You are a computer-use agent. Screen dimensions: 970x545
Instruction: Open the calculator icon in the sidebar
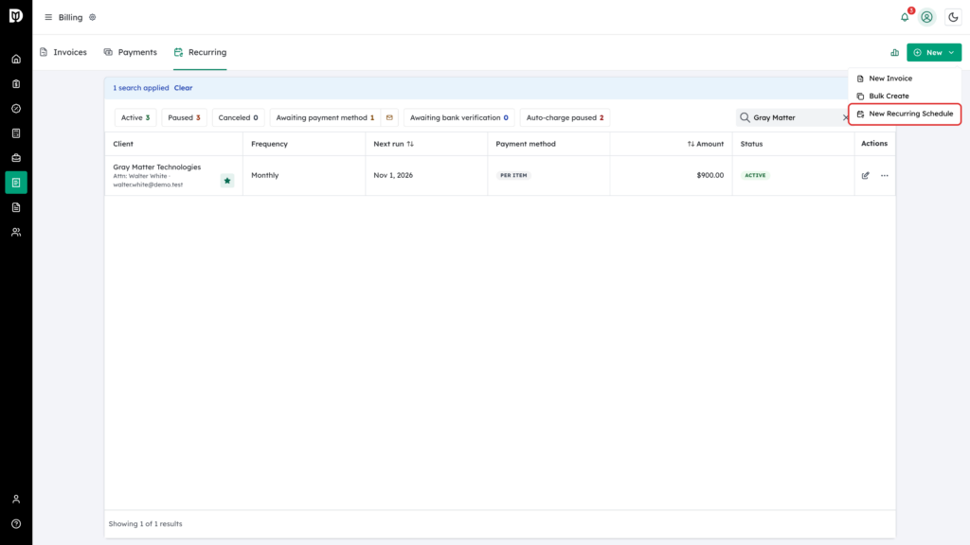coord(16,133)
